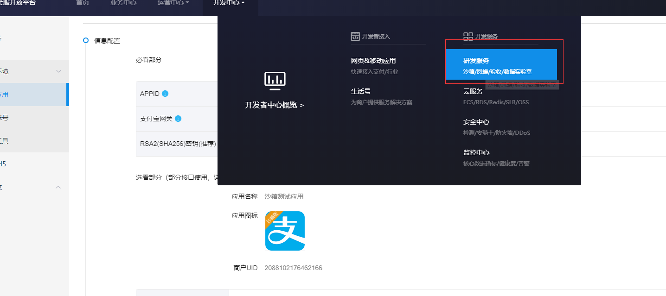Collapse the sidebar section with up chevron
Image resolution: width=666 pixels, height=296 pixels.
[x=58, y=187]
